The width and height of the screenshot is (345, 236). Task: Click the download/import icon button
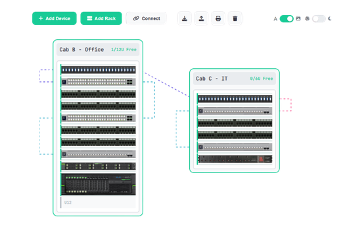(185, 18)
